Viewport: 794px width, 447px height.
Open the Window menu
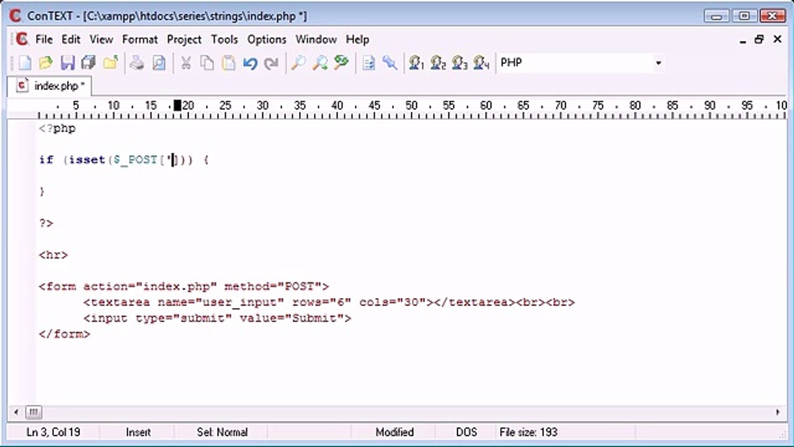pos(316,39)
